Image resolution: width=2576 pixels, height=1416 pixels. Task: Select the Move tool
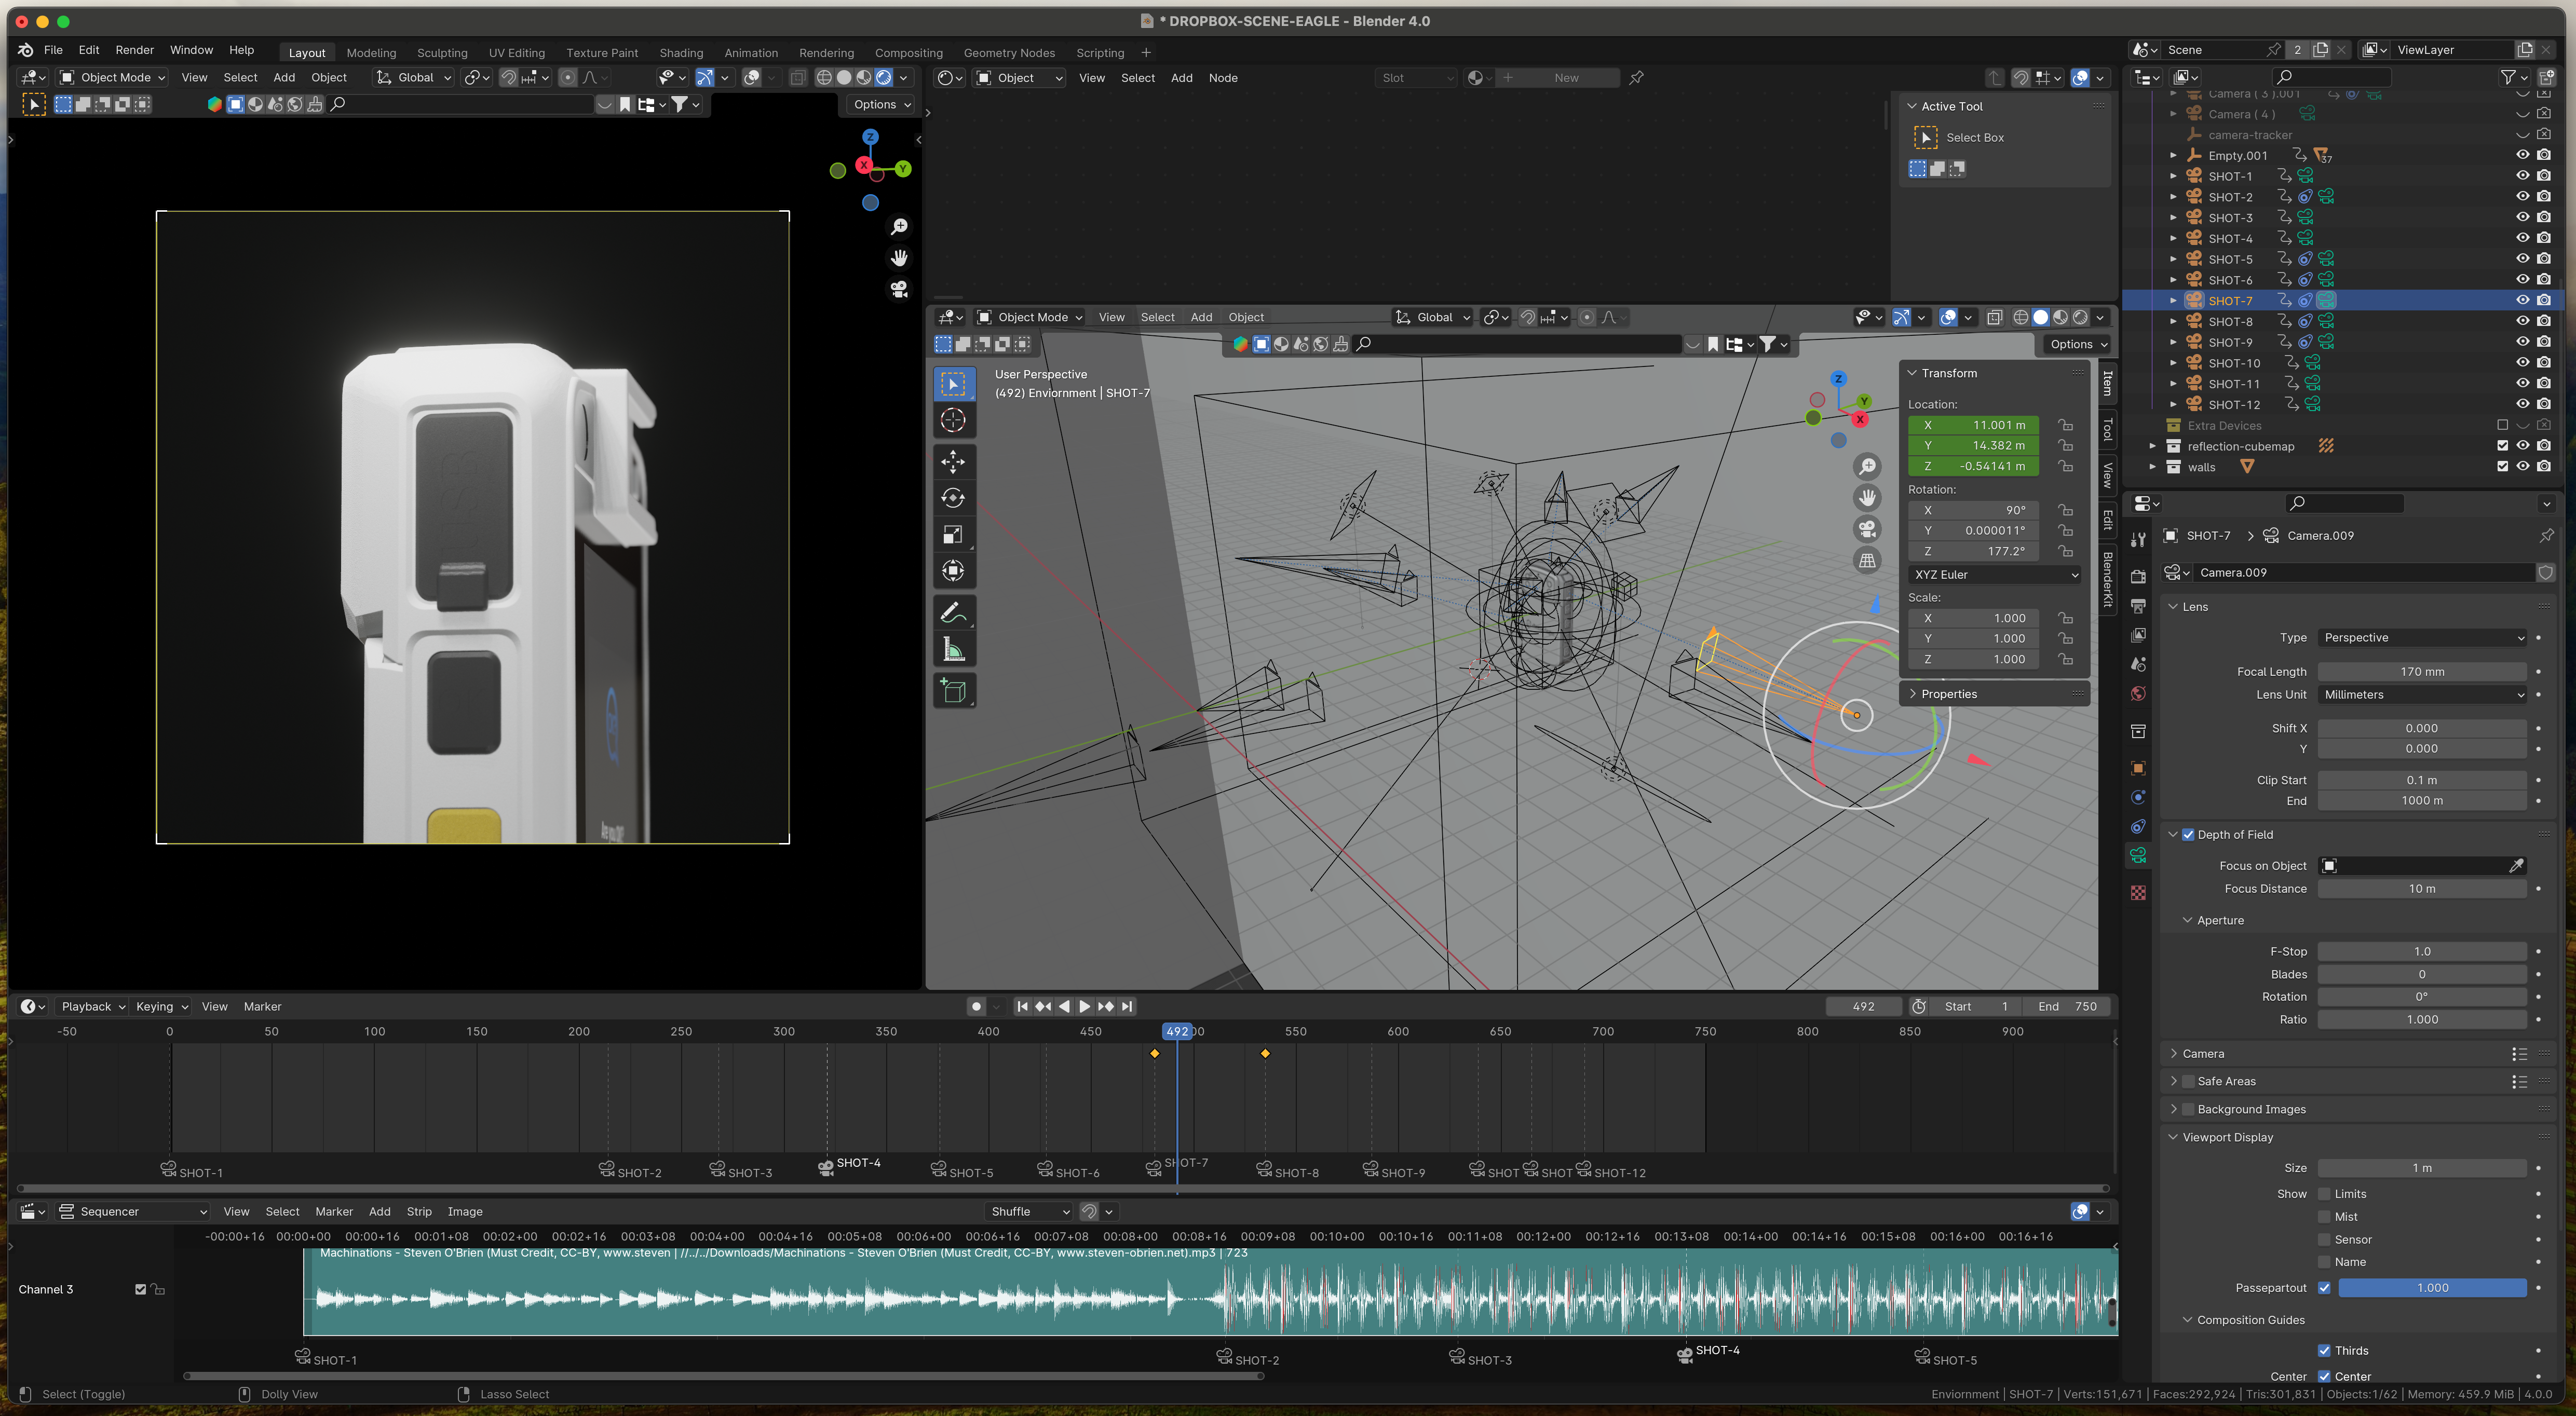coord(953,461)
